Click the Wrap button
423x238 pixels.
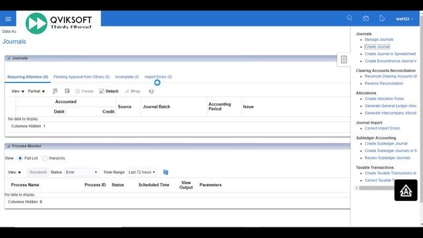[x=132, y=91]
